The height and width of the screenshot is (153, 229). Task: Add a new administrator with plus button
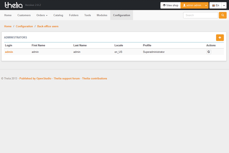(x=220, y=37)
